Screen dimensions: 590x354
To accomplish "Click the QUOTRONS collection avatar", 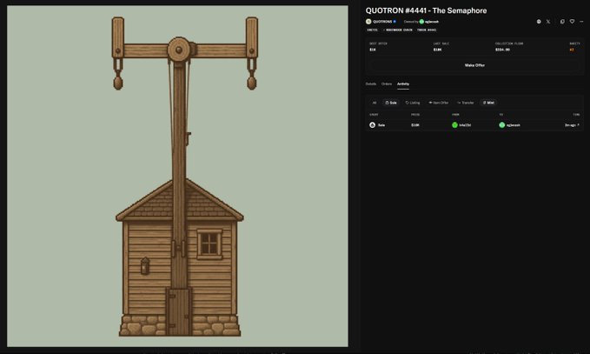I will (368, 22).
